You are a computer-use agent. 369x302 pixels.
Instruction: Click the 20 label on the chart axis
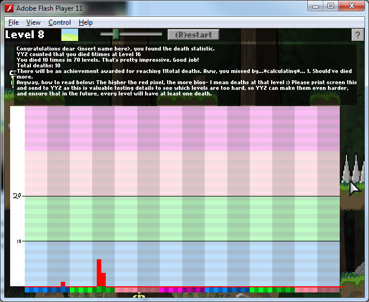(17, 196)
